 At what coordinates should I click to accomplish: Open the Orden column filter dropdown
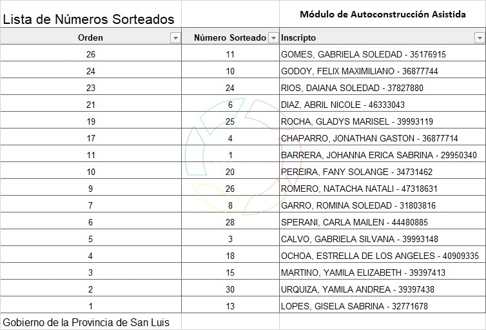(175, 38)
